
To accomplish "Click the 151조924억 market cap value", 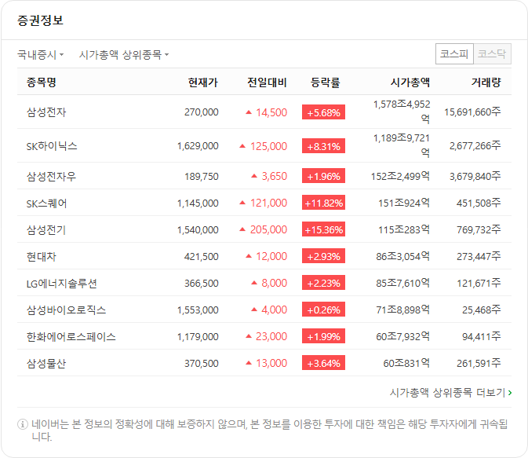I will (x=404, y=203).
